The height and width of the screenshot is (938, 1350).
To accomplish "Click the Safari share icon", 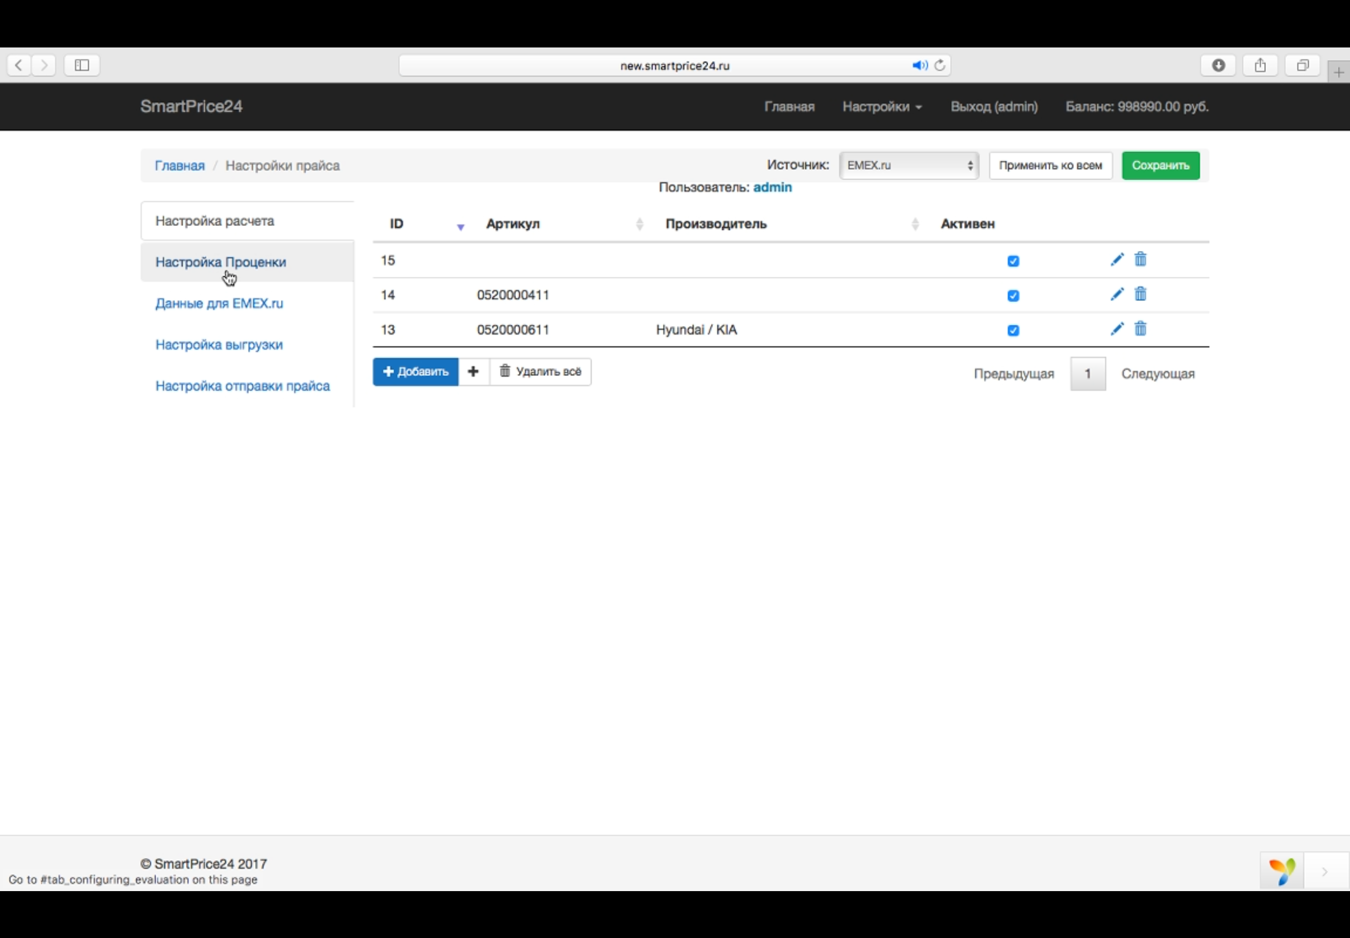I will coord(1260,65).
